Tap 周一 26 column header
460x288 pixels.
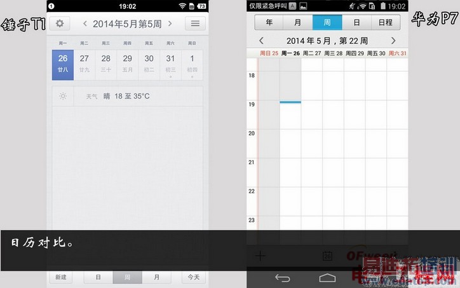point(290,53)
